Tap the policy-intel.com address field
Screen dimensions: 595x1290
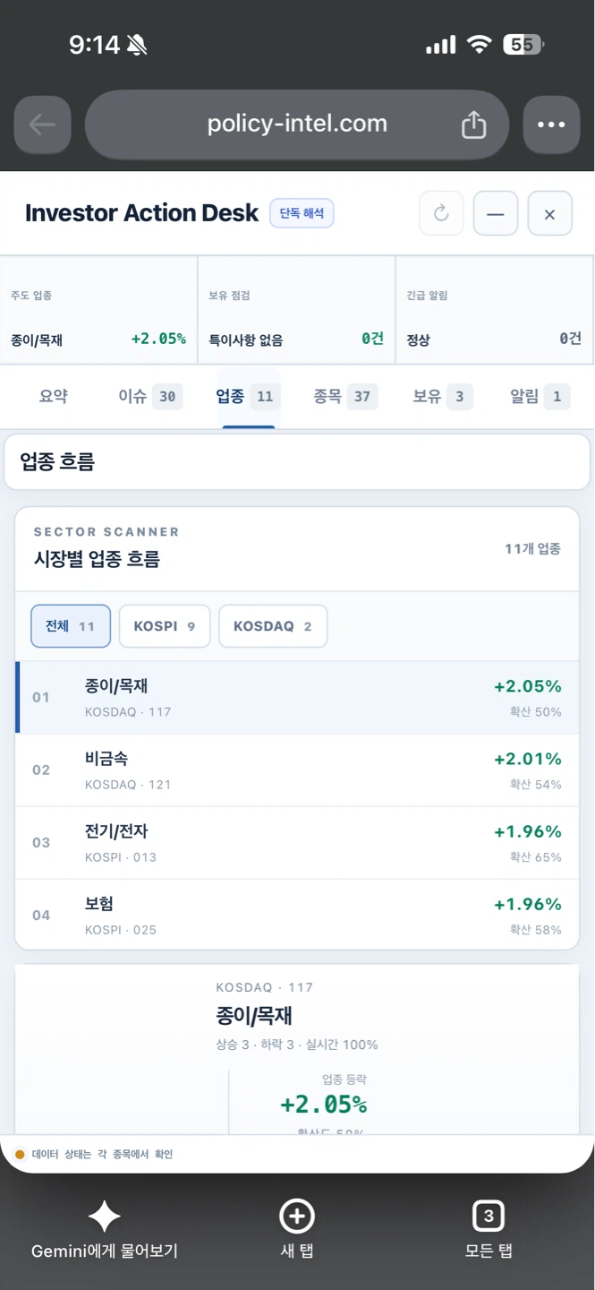tap(297, 125)
